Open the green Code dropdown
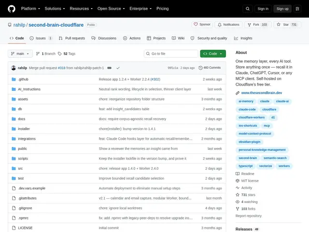The height and width of the screenshot is (232, 309). 213,54
